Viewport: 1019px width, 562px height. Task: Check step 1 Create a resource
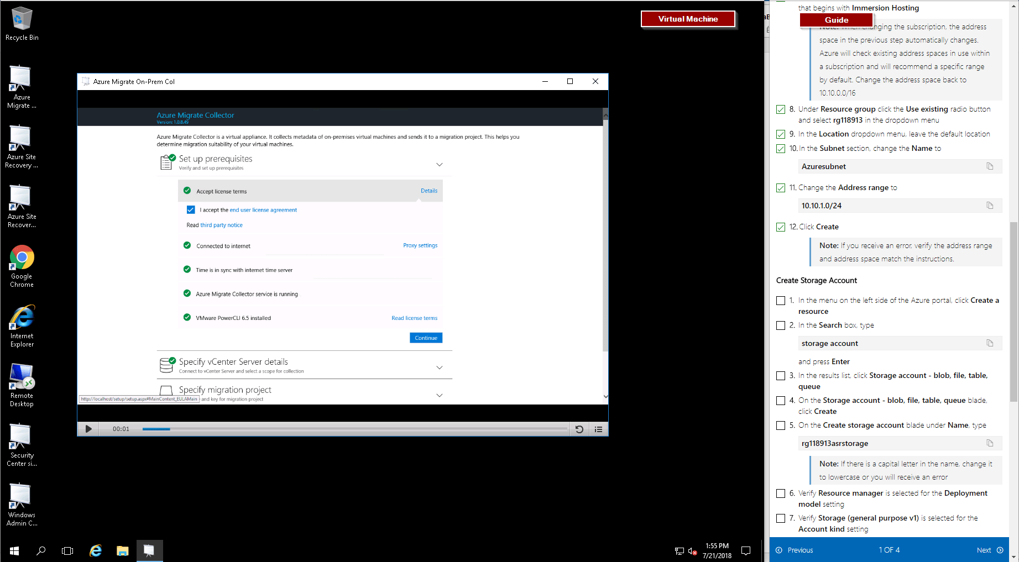[x=780, y=301]
